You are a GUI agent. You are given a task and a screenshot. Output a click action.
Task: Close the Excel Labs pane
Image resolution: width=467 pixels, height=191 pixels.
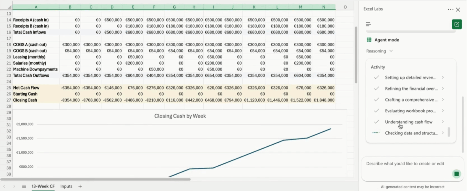tap(458, 10)
